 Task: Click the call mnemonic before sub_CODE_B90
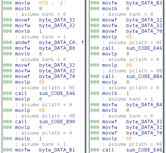click(21, 122)
